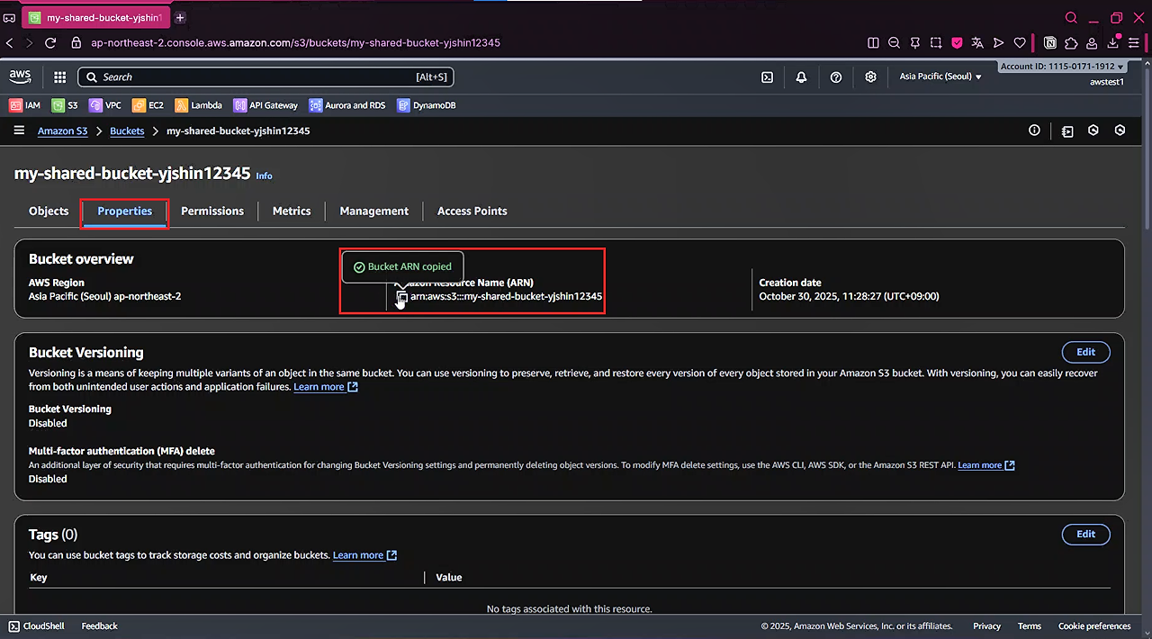The image size is (1152, 639).
Task: Open the notifications bell
Action: pyautogui.click(x=801, y=77)
